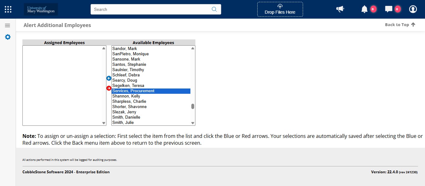Click the up scroll arrow on Assigned Employees

point(104,48)
